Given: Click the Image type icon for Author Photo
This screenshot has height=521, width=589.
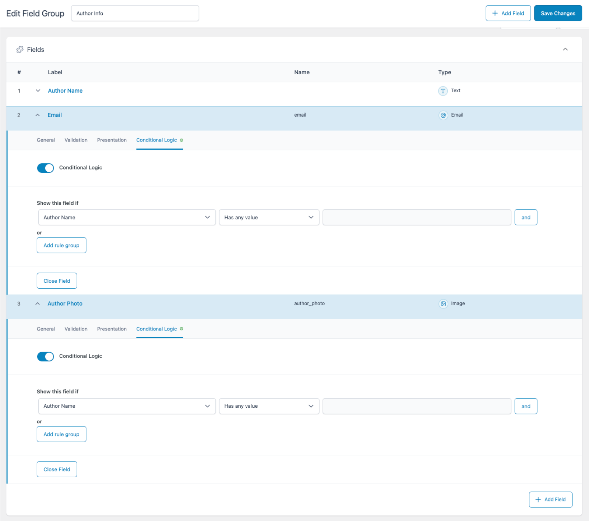Looking at the screenshot, I should click(443, 304).
